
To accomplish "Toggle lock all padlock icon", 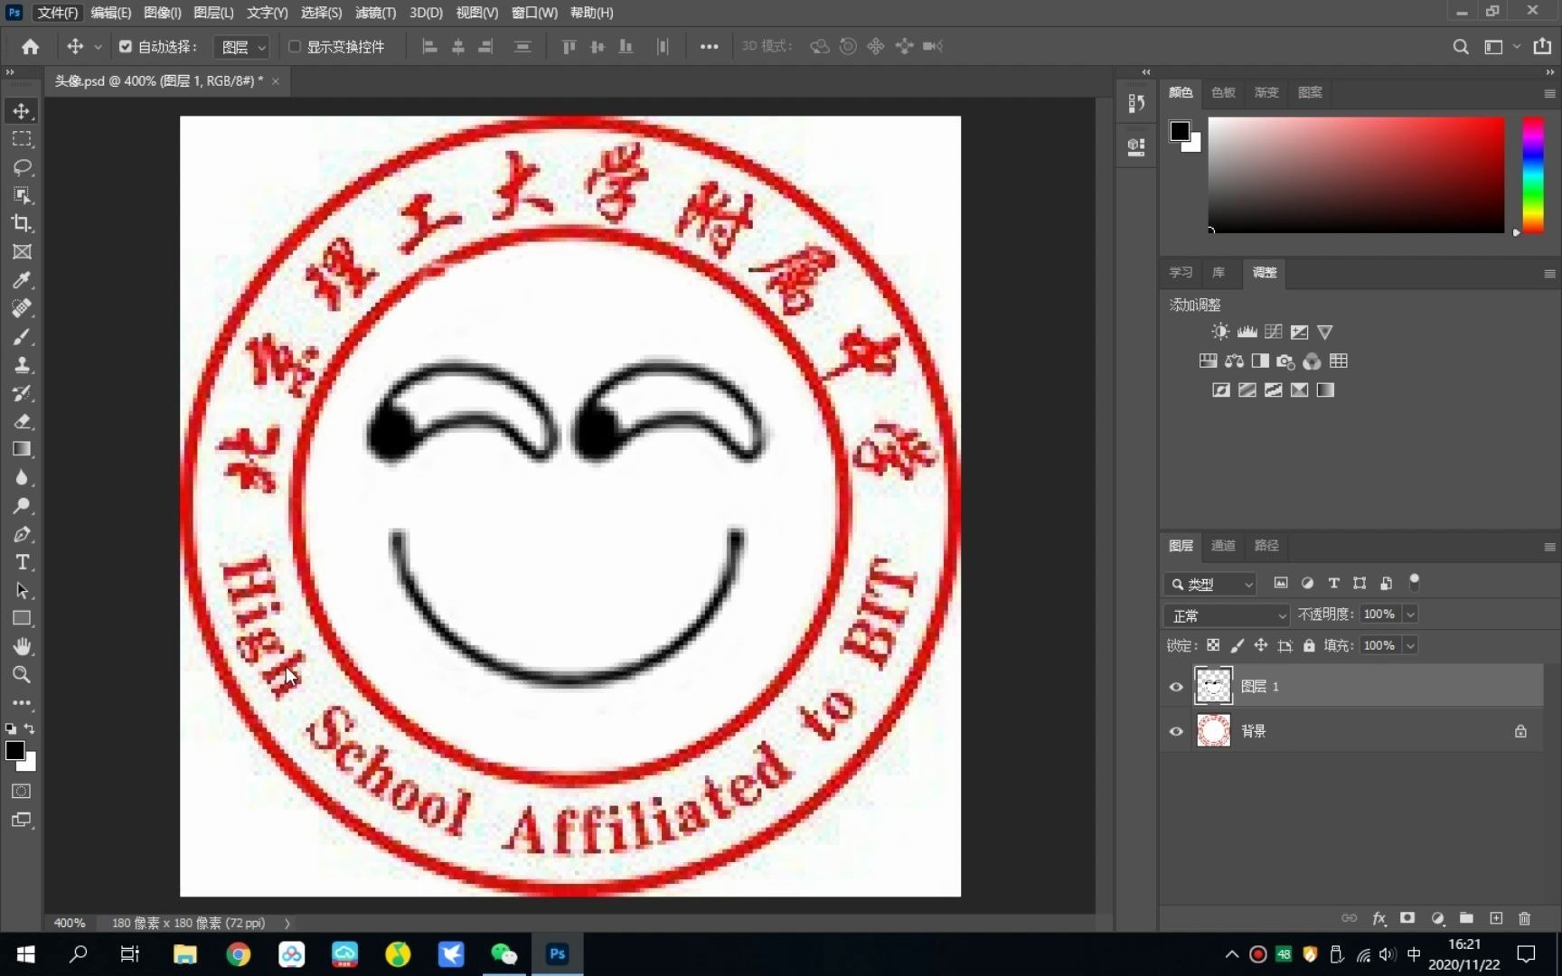I will (x=1309, y=645).
